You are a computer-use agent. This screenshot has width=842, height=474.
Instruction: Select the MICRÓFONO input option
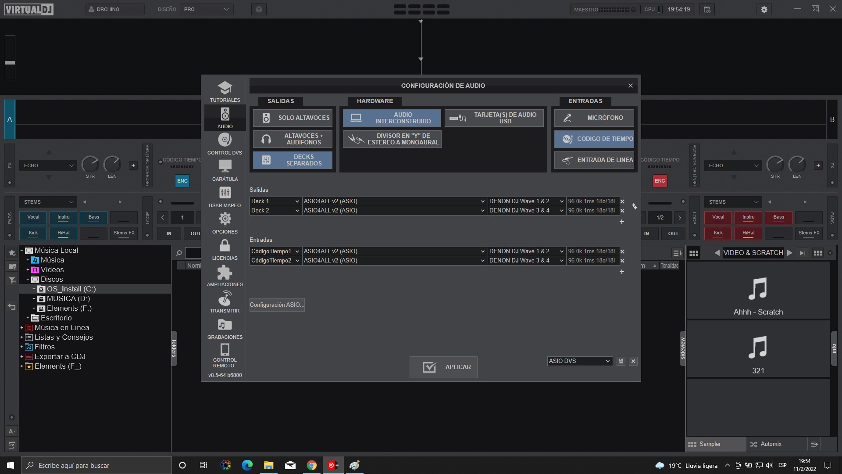coord(594,118)
